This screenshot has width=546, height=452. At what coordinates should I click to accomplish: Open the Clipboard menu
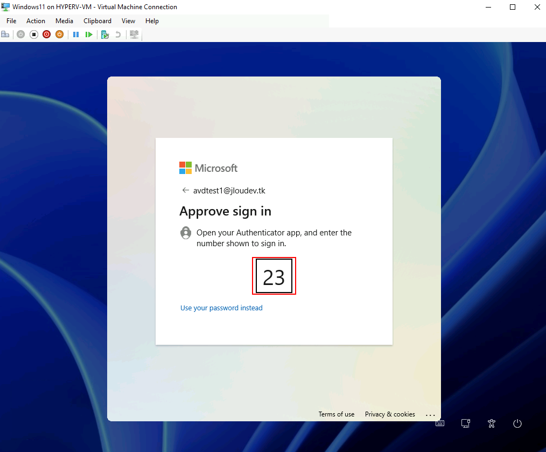tap(97, 21)
